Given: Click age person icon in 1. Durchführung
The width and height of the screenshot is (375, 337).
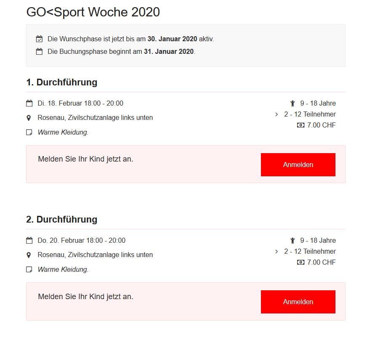Looking at the screenshot, I should click(293, 103).
